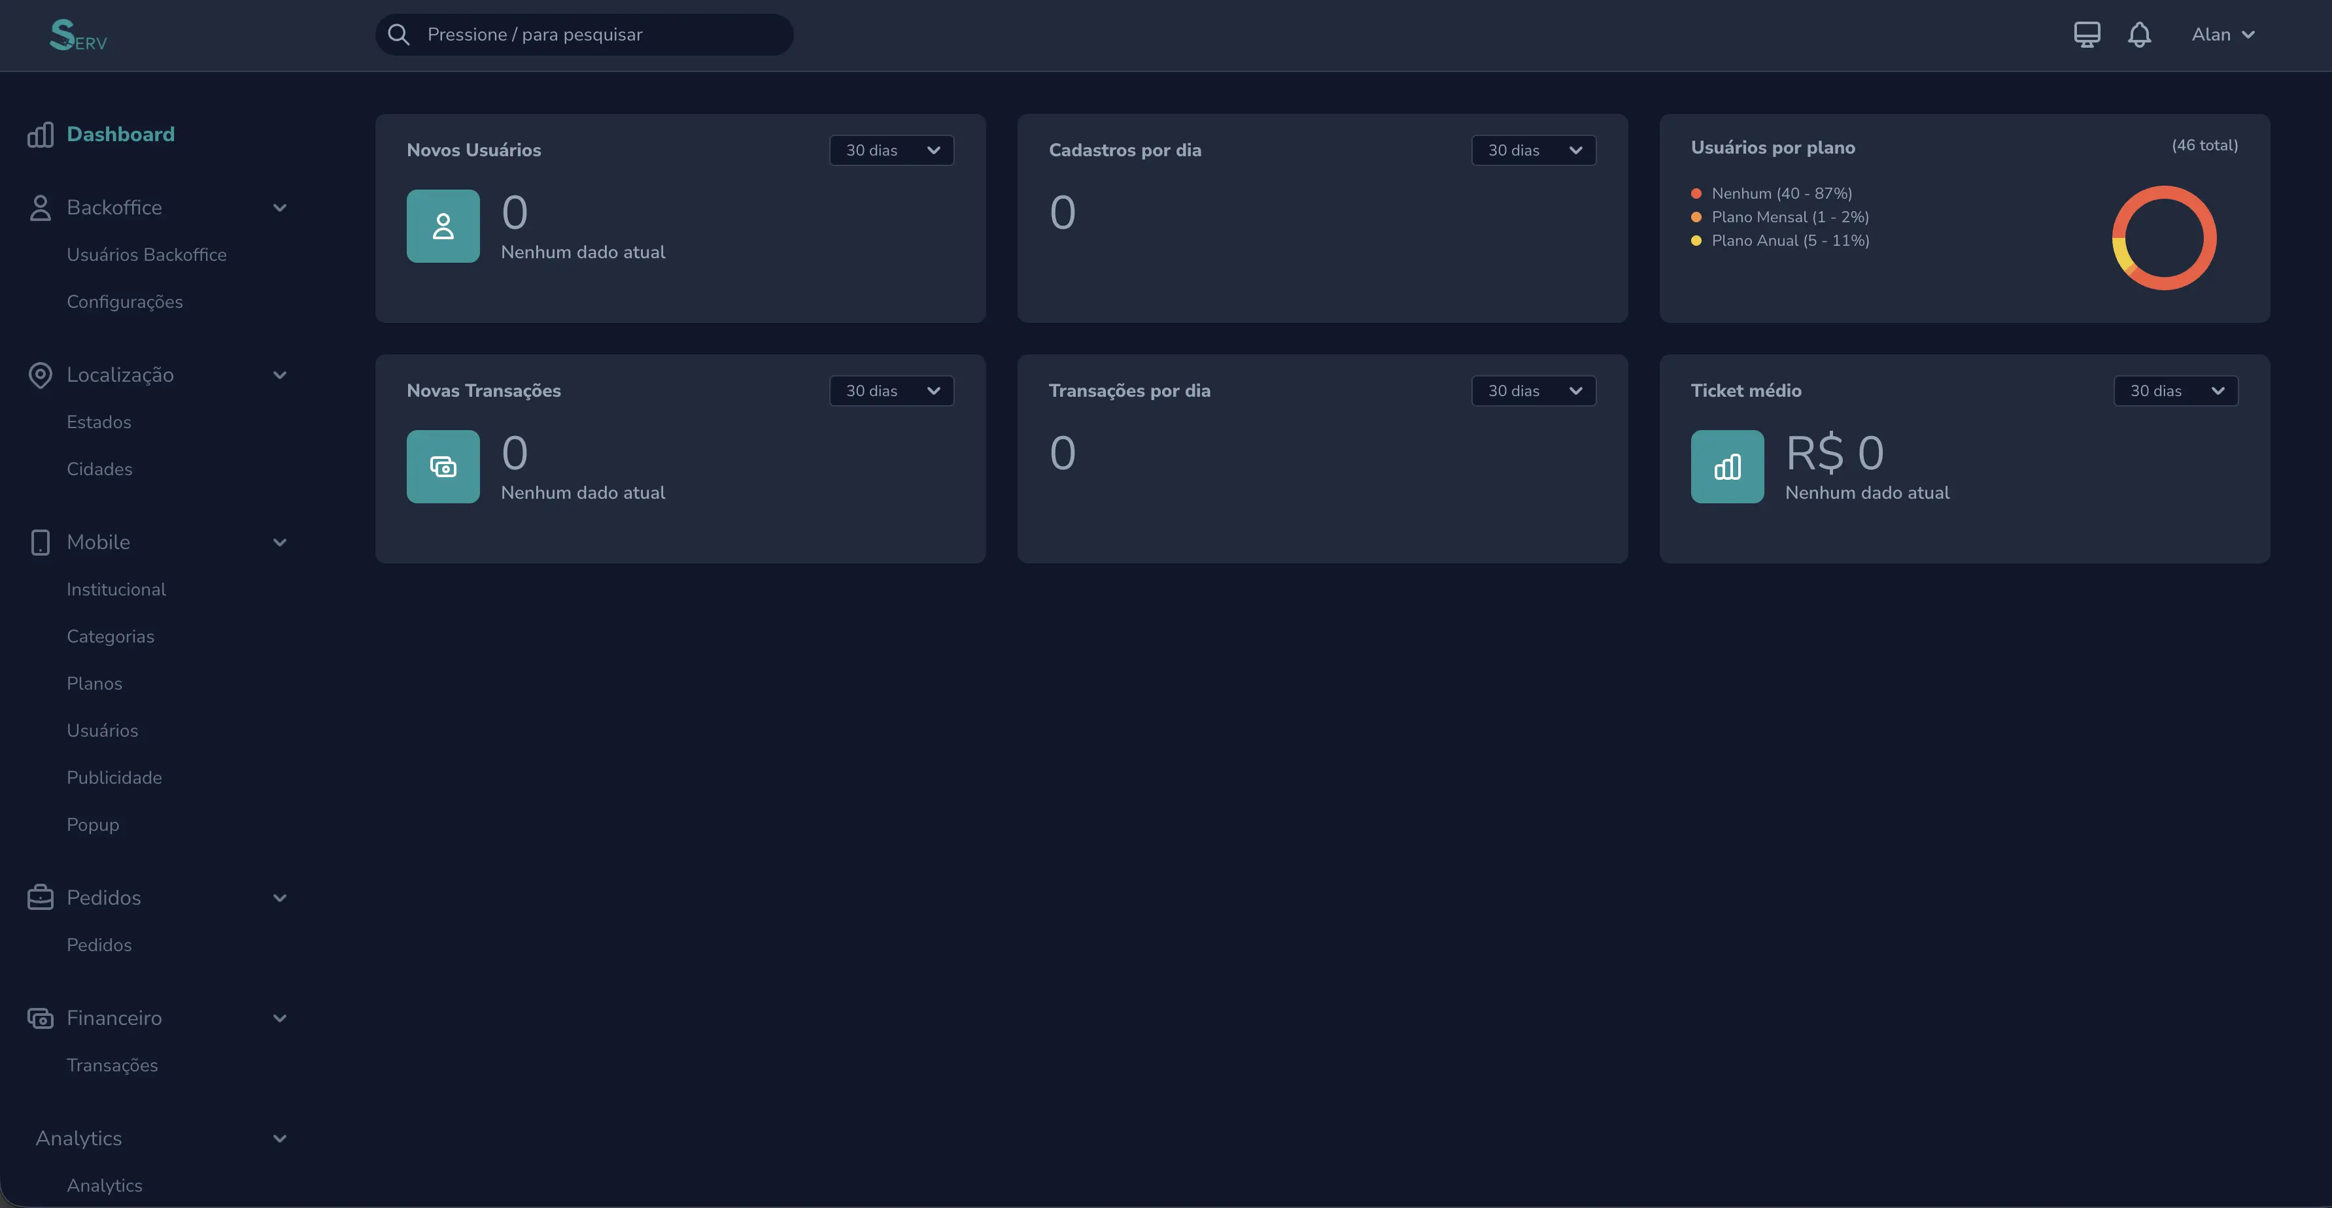Click the monitor display icon in header
The image size is (2332, 1208).
(2087, 35)
